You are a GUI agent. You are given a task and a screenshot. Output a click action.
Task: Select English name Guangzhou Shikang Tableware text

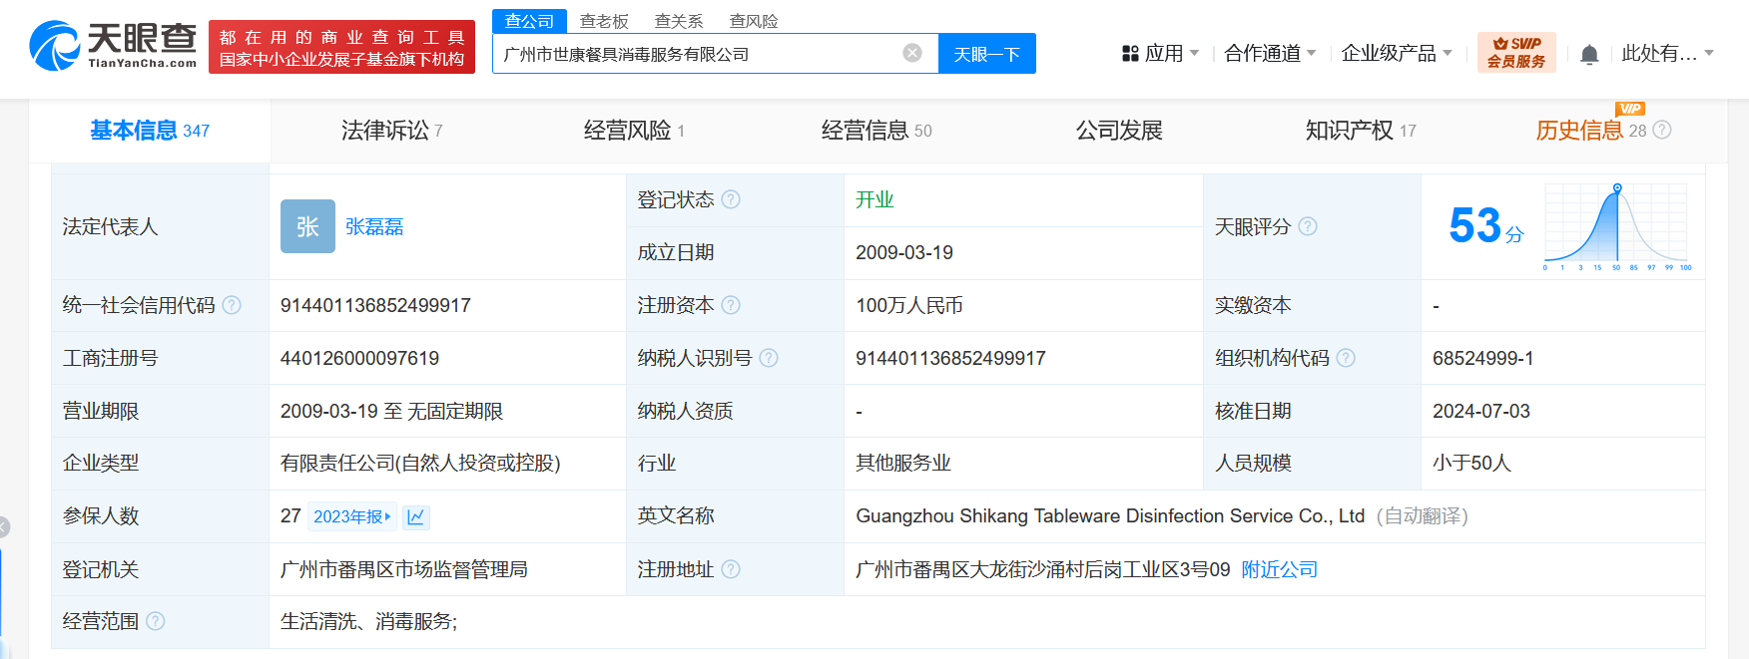[x=1110, y=516]
